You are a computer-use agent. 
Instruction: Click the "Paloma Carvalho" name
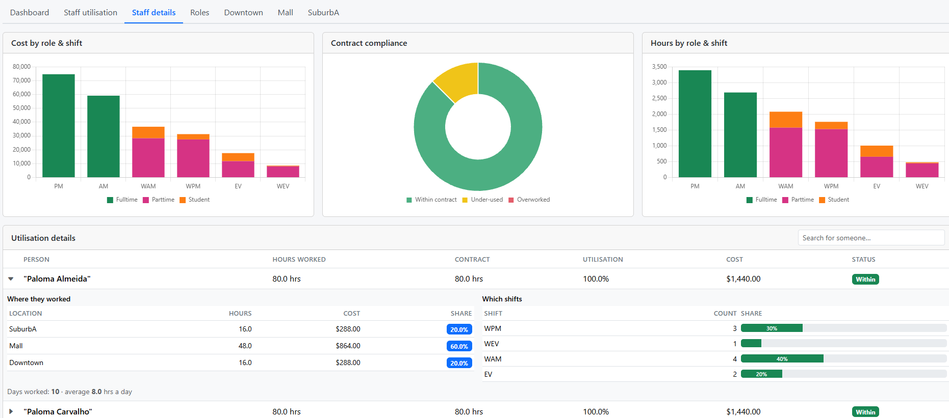[x=58, y=411]
